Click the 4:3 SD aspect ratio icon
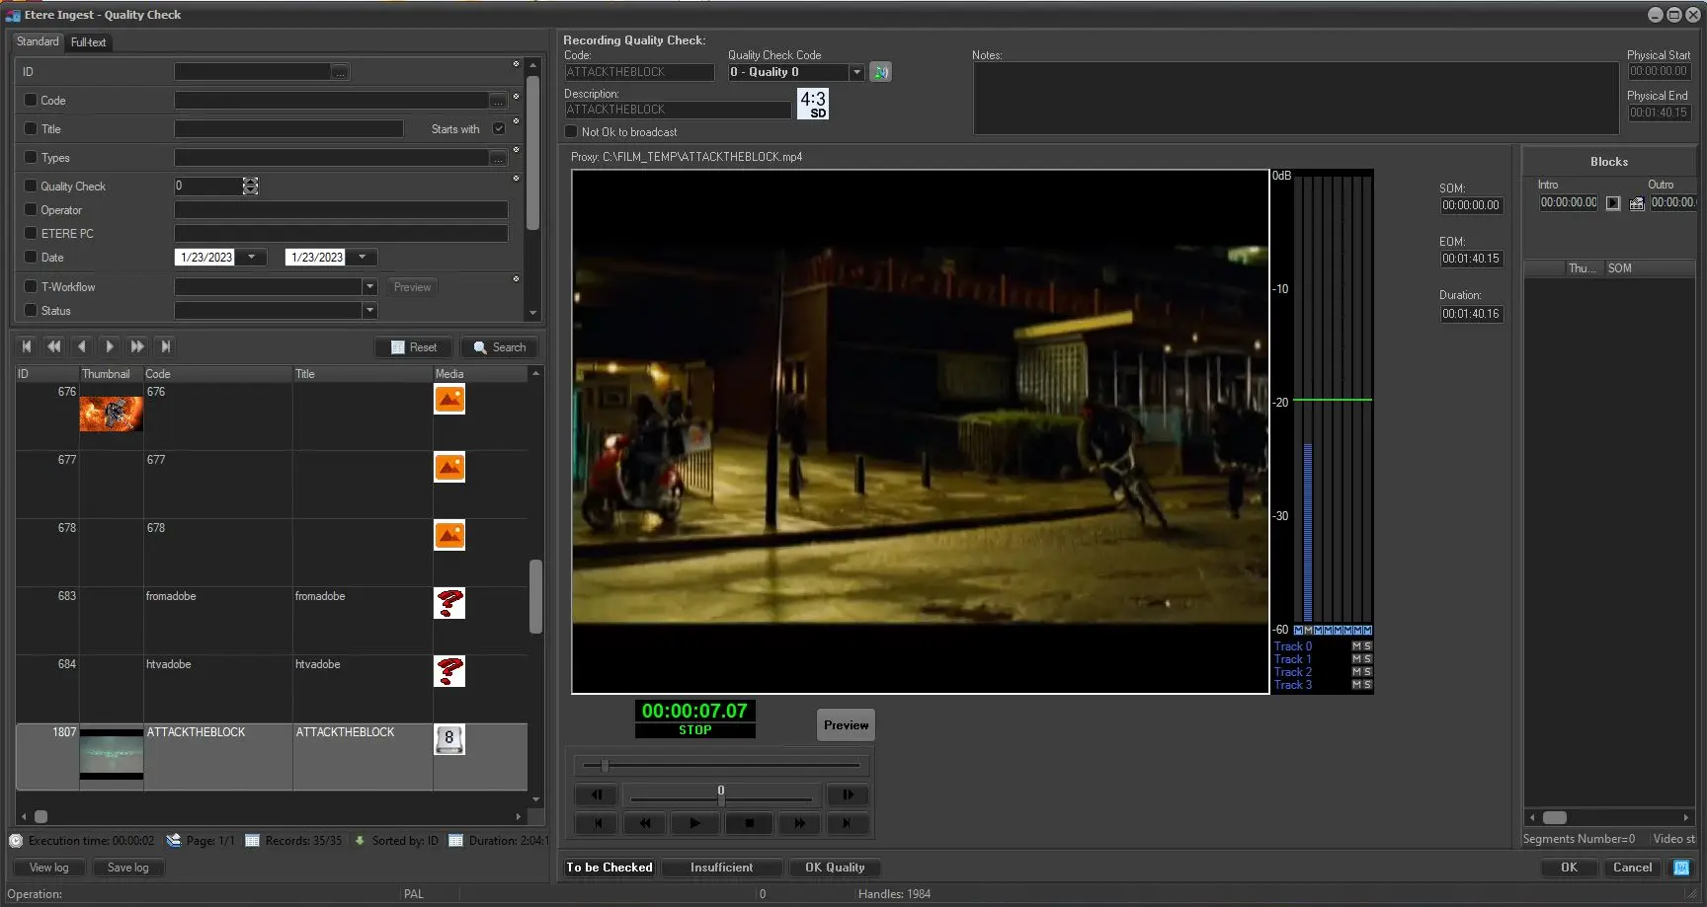The image size is (1707, 907). pyautogui.click(x=813, y=104)
